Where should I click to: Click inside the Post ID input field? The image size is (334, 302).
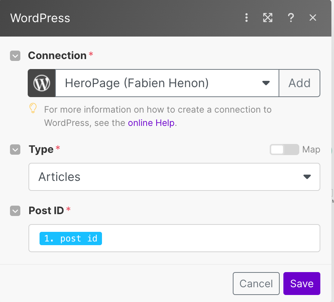tap(174, 238)
